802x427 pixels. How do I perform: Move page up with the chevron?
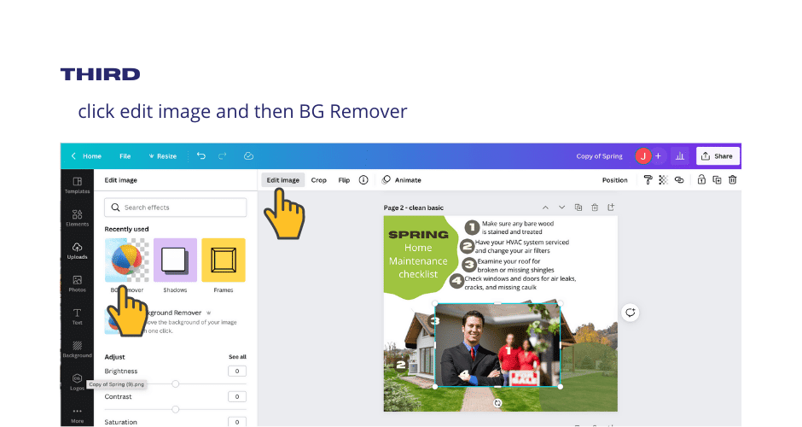click(x=545, y=208)
